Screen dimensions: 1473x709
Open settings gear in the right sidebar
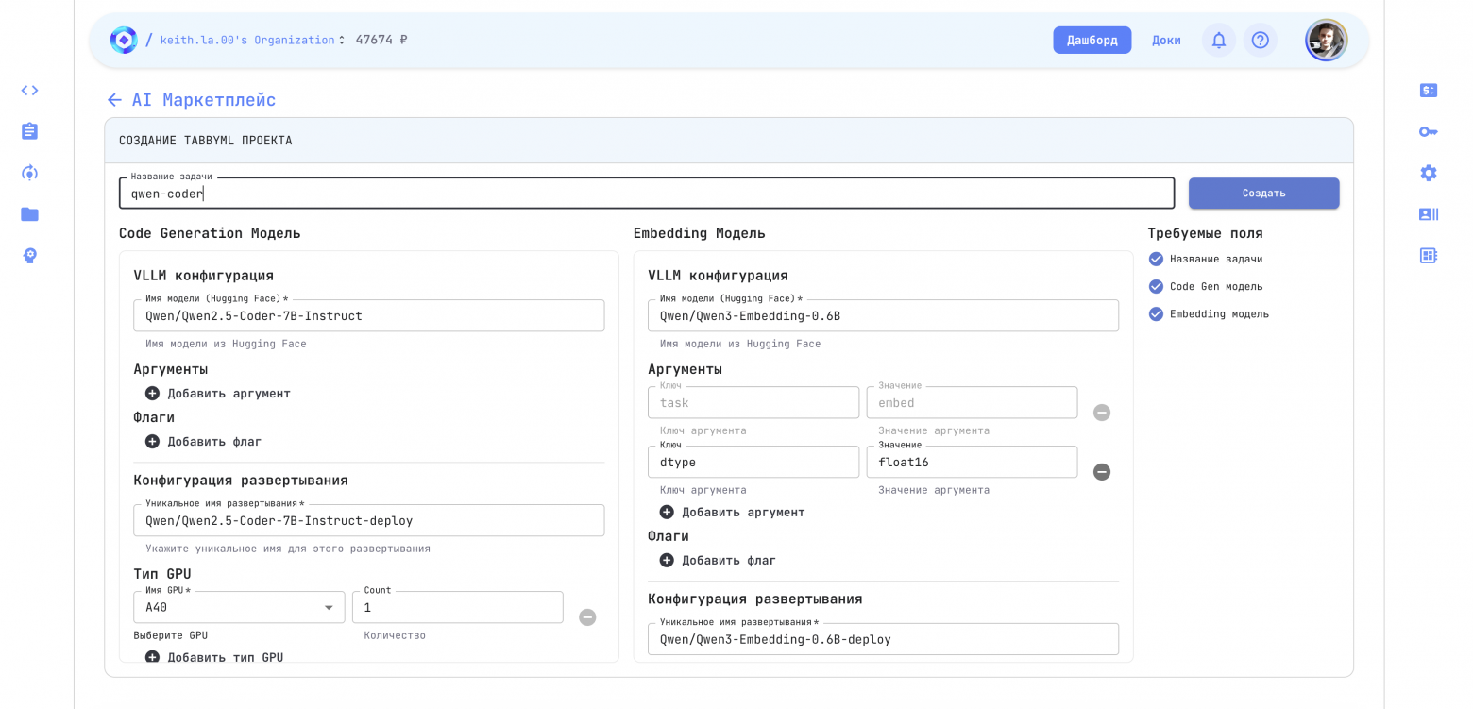click(1429, 173)
